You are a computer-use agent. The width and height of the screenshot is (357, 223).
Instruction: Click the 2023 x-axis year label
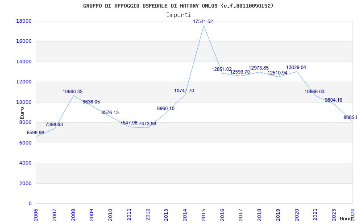[x=334, y=215]
